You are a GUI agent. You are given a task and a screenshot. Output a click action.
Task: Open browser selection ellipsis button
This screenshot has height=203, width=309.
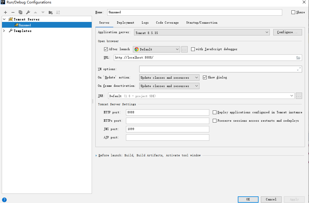(x=184, y=49)
